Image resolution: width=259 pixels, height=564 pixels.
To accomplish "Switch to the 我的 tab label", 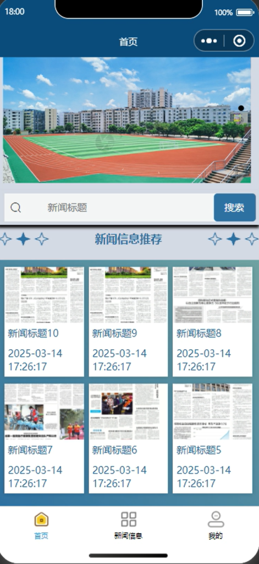I will click(x=216, y=536).
